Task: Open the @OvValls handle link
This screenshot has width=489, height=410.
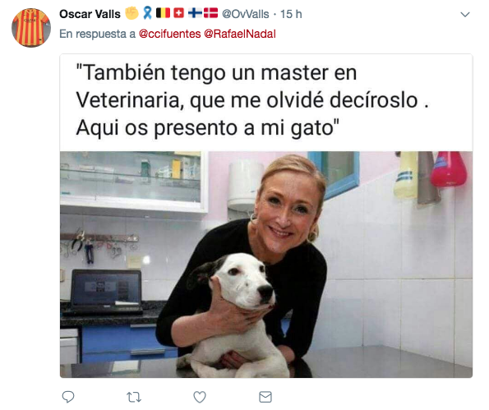Action: point(245,14)
